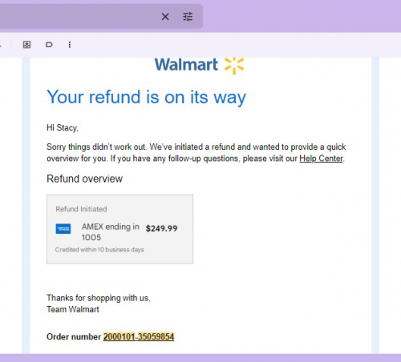Click 'AMEX ending in 1005' text

(x=111, y=231)
